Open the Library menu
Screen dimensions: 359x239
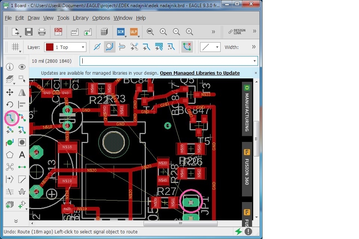pos(80,18)
